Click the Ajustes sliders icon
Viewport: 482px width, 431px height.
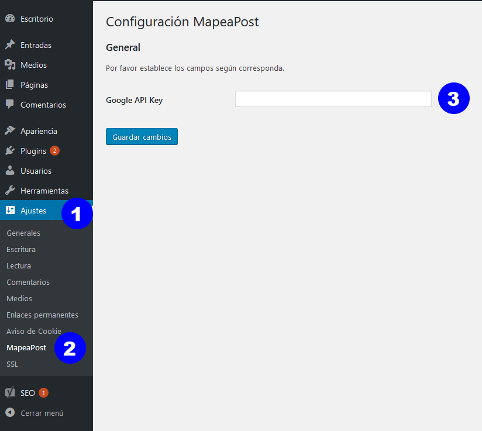coord(10,211)
